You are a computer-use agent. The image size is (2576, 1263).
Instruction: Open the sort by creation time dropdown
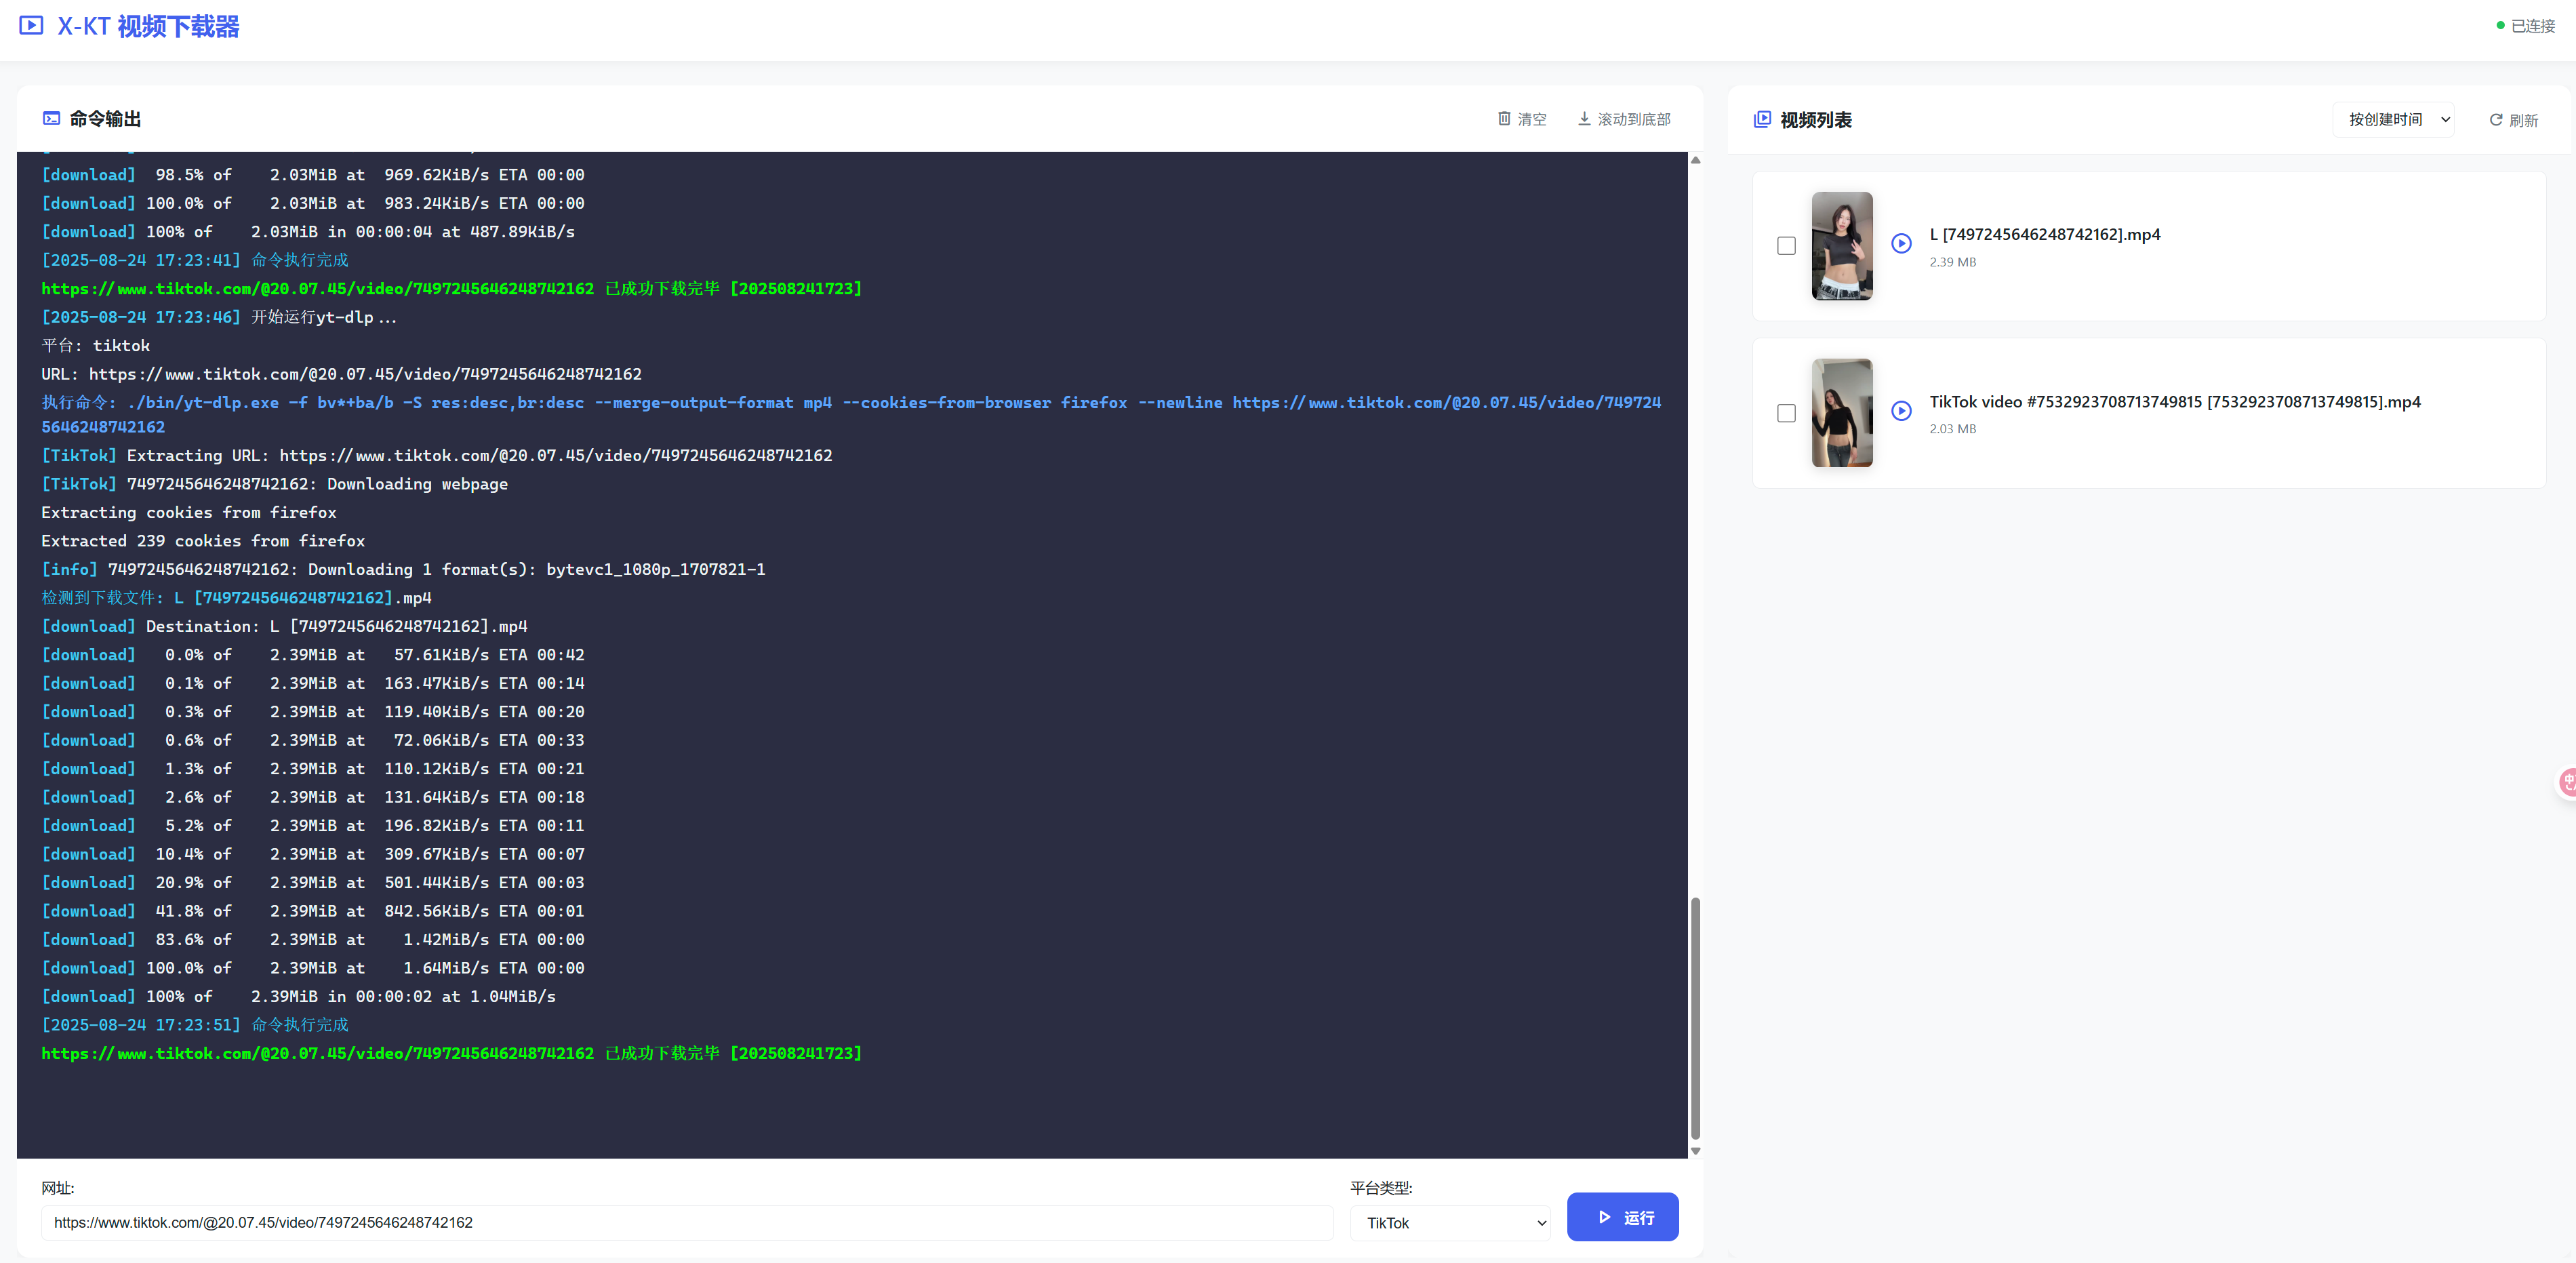(x=2393, y=120)
